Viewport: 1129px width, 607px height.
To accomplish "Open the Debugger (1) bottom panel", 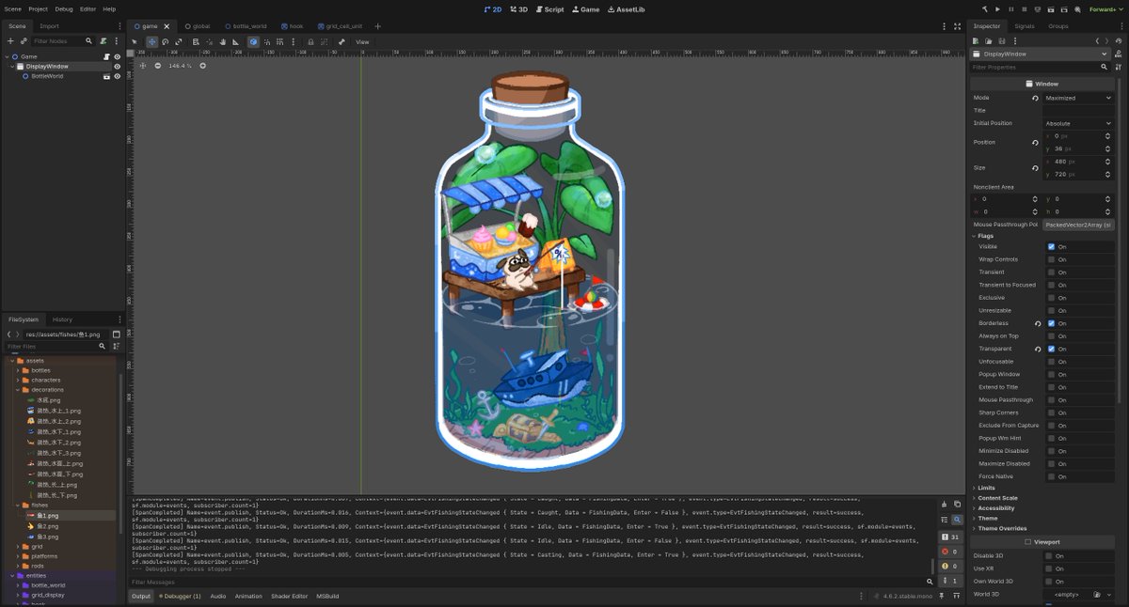I will pyautogui.click(x=180, y=596).
